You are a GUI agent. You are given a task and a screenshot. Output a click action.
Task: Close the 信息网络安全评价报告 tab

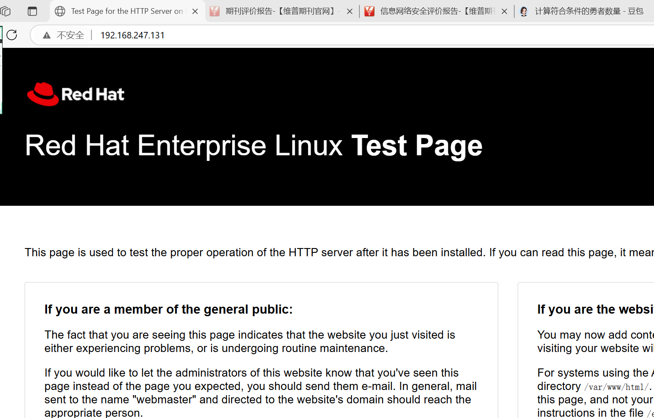click(504, 12)
